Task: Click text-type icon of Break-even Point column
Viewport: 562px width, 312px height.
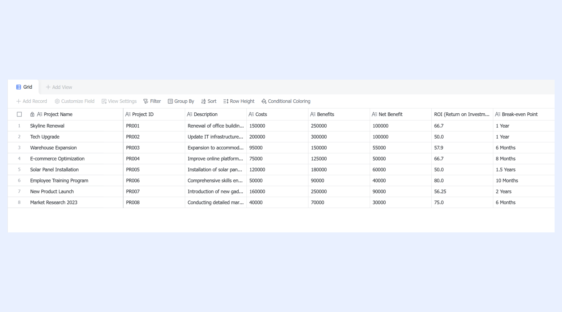Action: 498,114
